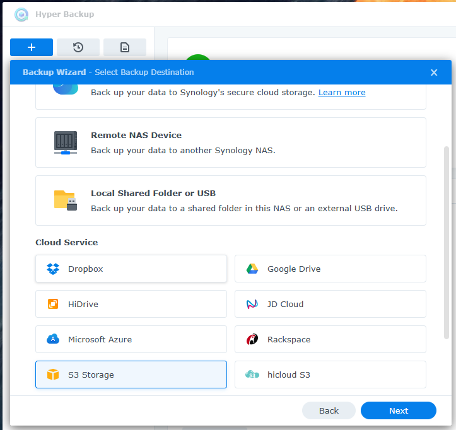Screen dimensions: 456x430
Task: Click the Rackspace logo icon
Action: tap(252, 339)
